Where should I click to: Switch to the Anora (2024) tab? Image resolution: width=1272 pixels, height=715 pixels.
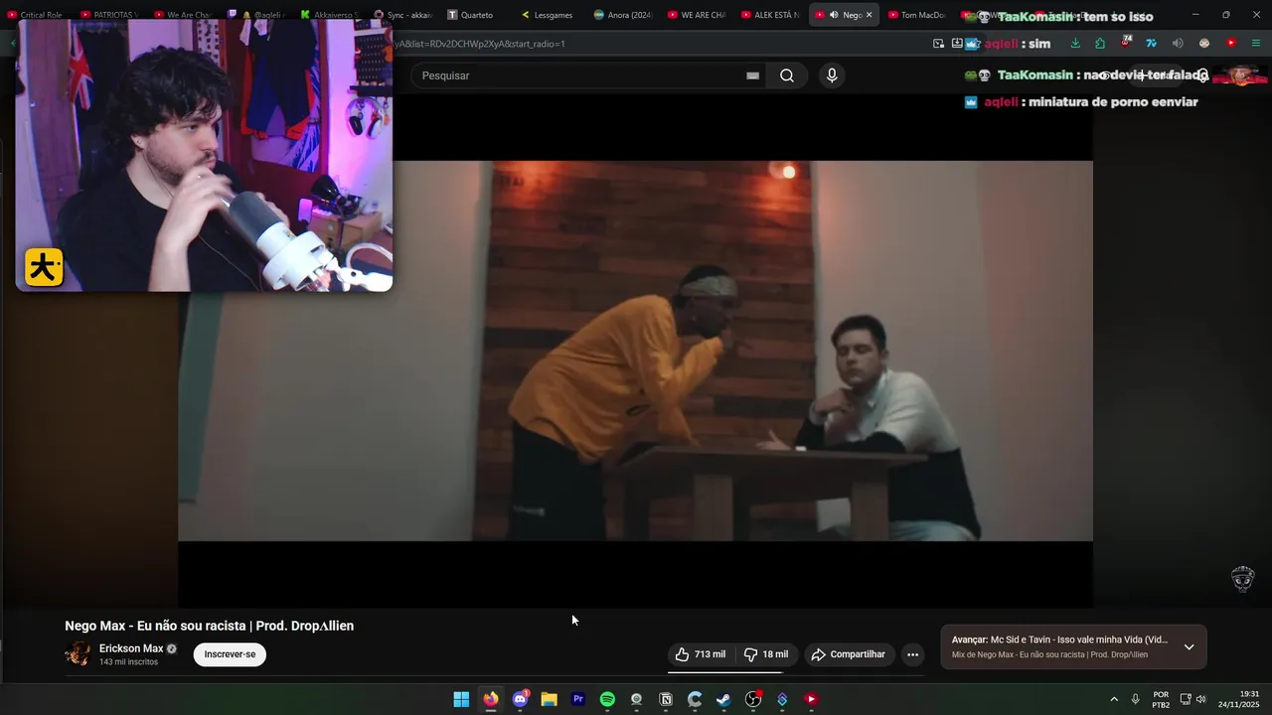pos(624,15)
